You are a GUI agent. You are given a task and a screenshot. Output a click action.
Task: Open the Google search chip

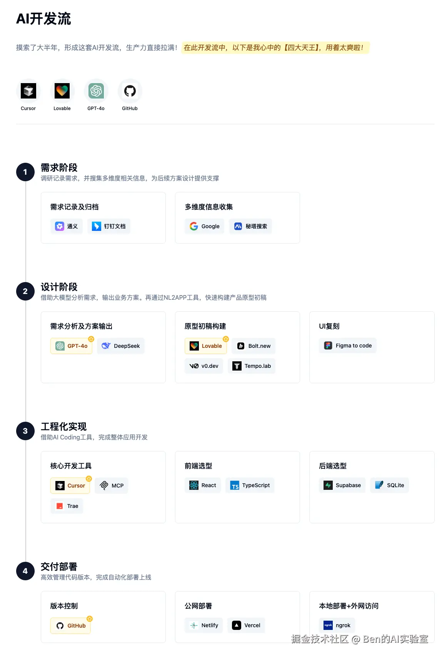coord(205,226)
